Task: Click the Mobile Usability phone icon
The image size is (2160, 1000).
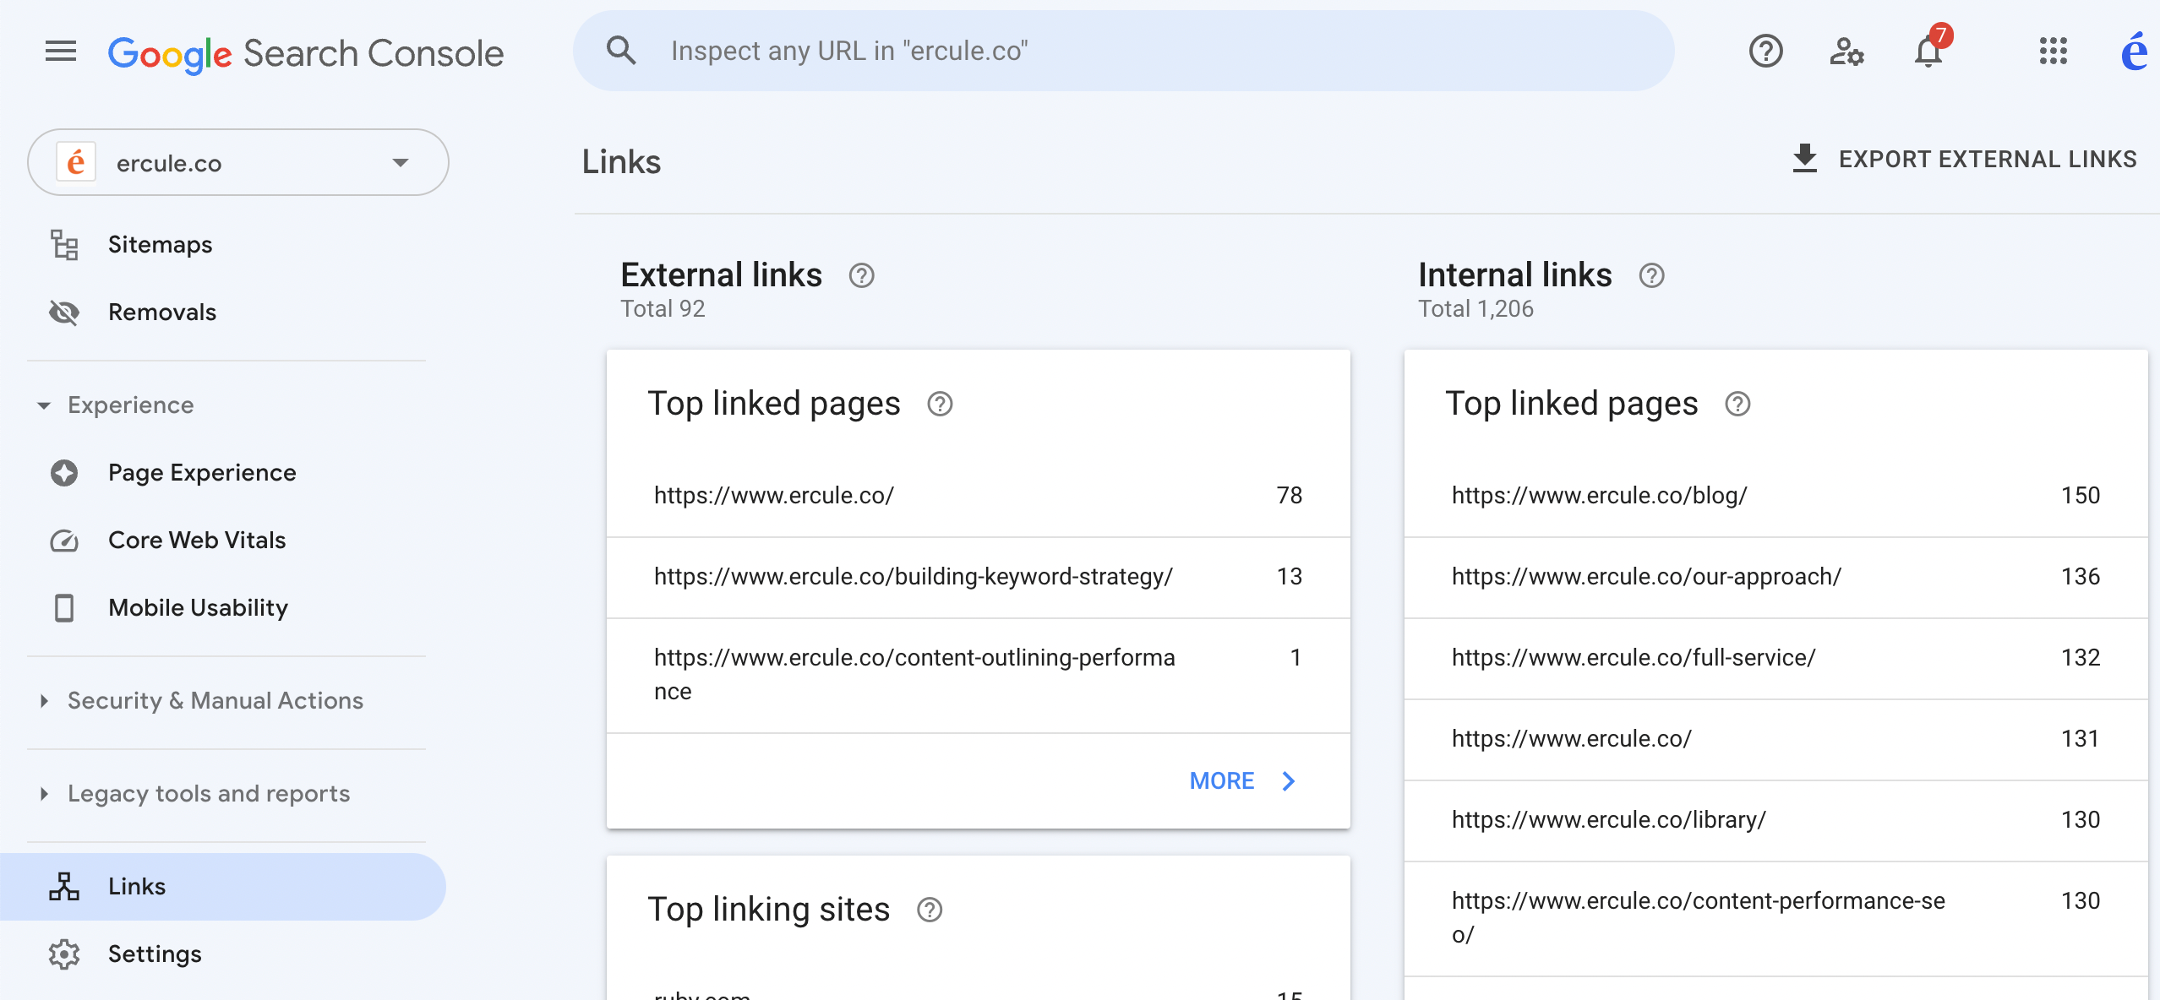Action: [64, 608]
